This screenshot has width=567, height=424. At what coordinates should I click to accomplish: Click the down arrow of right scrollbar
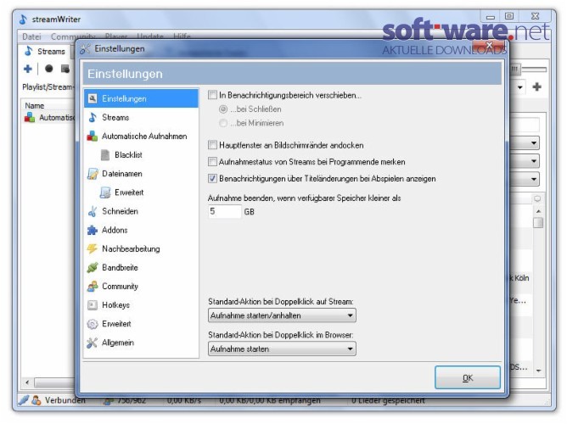538,371
